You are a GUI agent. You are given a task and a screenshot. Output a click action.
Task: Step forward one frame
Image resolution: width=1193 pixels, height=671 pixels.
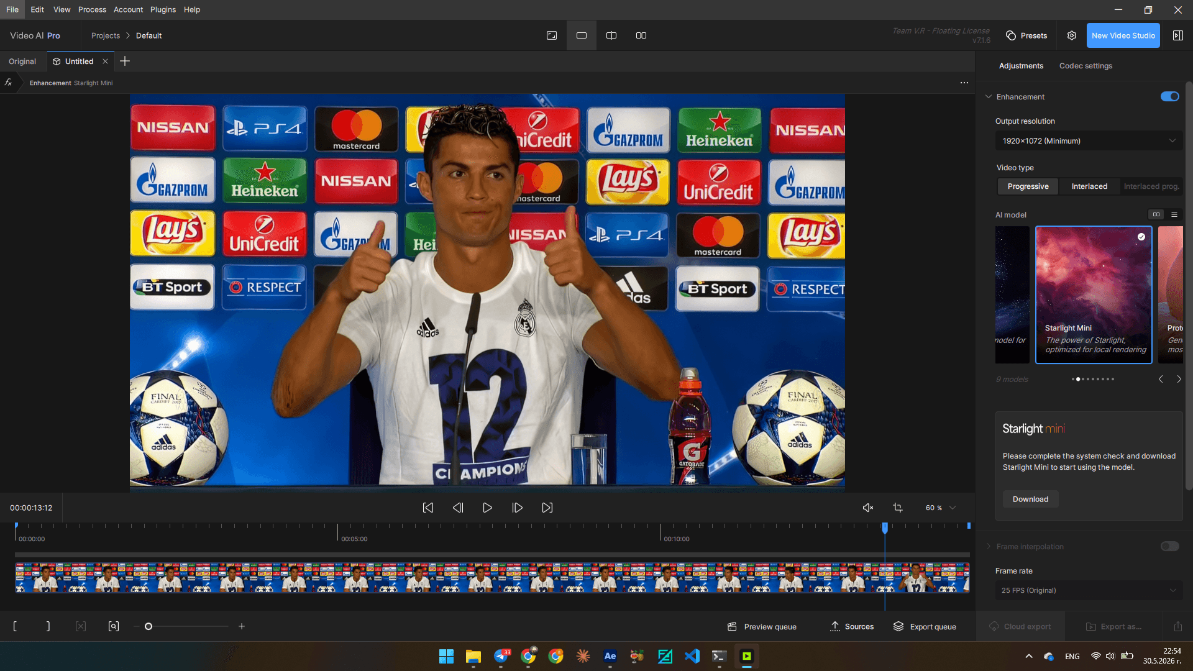[518, 508]
